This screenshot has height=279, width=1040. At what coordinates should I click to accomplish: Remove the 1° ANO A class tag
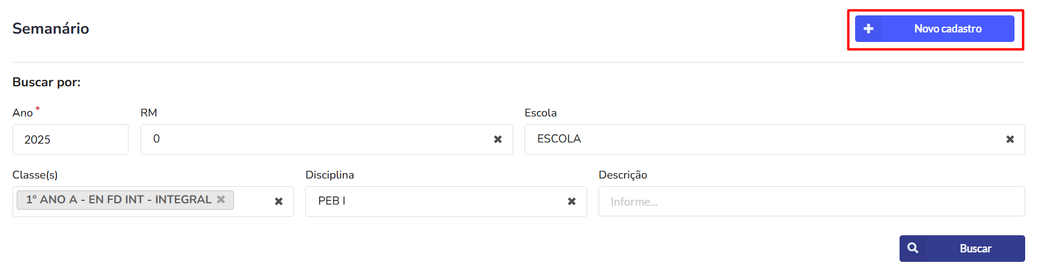point(220,199)
